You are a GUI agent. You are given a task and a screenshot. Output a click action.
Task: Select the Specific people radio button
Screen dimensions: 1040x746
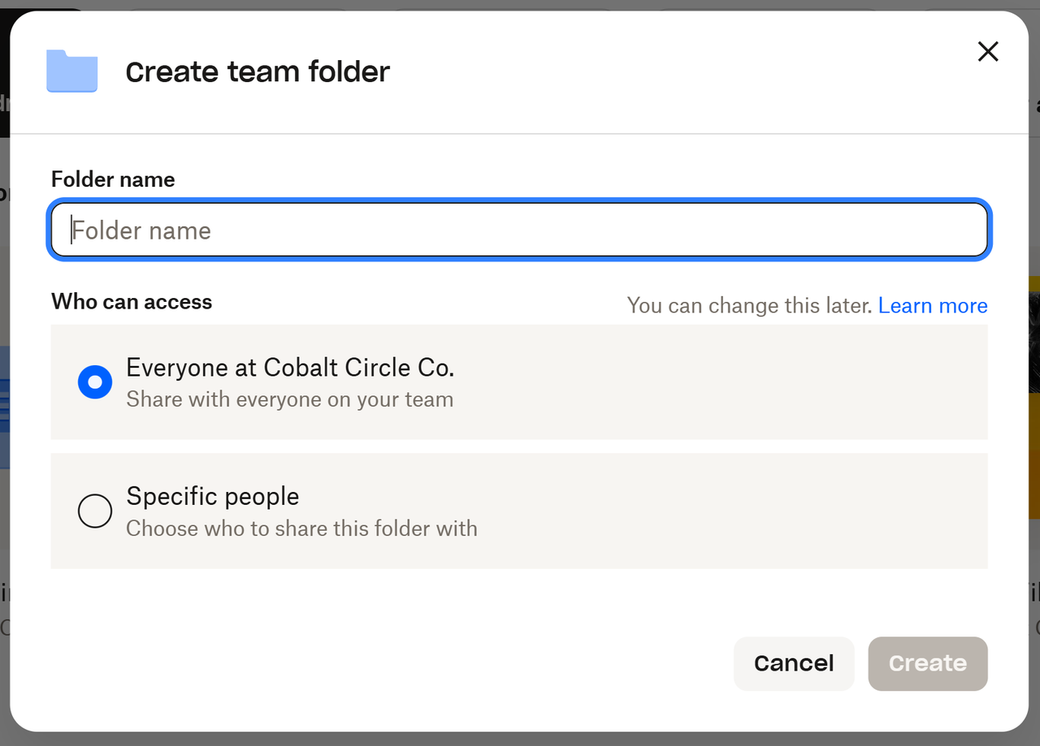coord(95,511)
